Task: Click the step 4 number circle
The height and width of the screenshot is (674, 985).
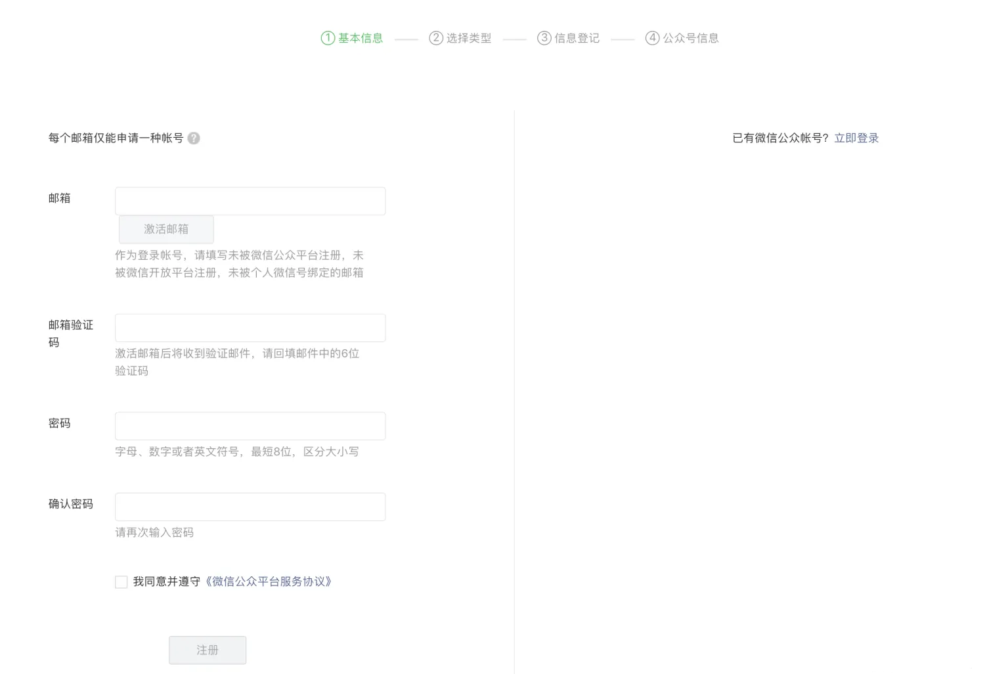Action: (652, 38)
